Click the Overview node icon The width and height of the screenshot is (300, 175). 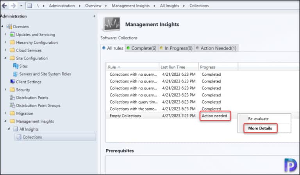[9, 27]
